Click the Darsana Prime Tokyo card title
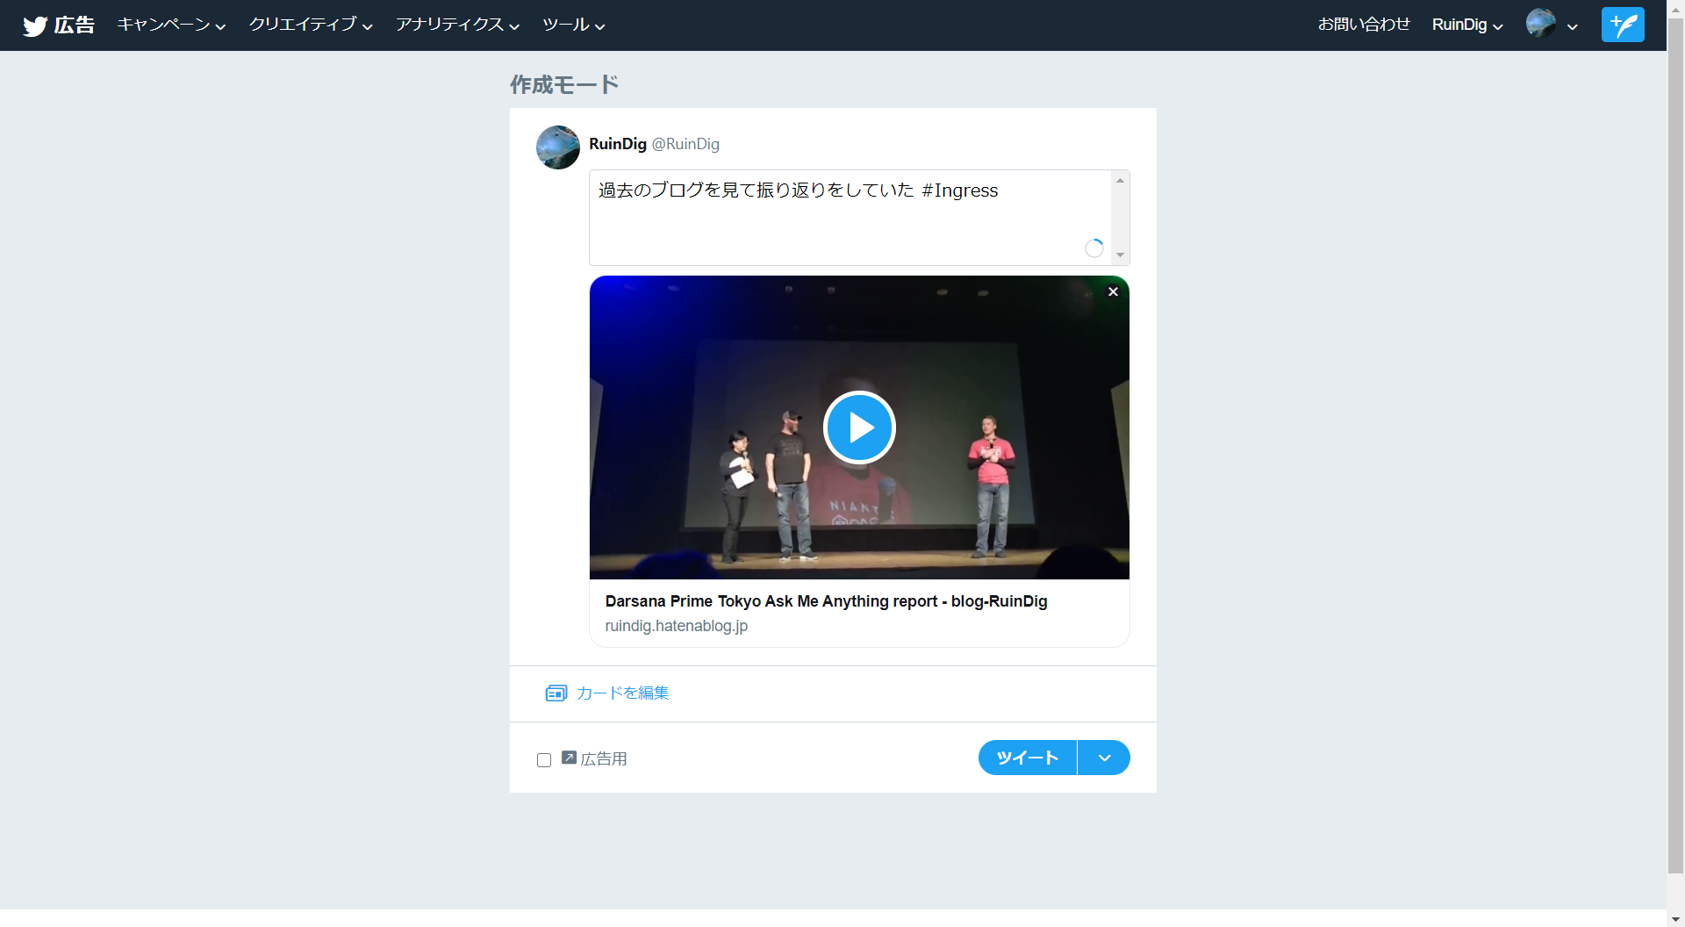The height and width of the screenshot is (927, 1685). click(x=826, y=601)
